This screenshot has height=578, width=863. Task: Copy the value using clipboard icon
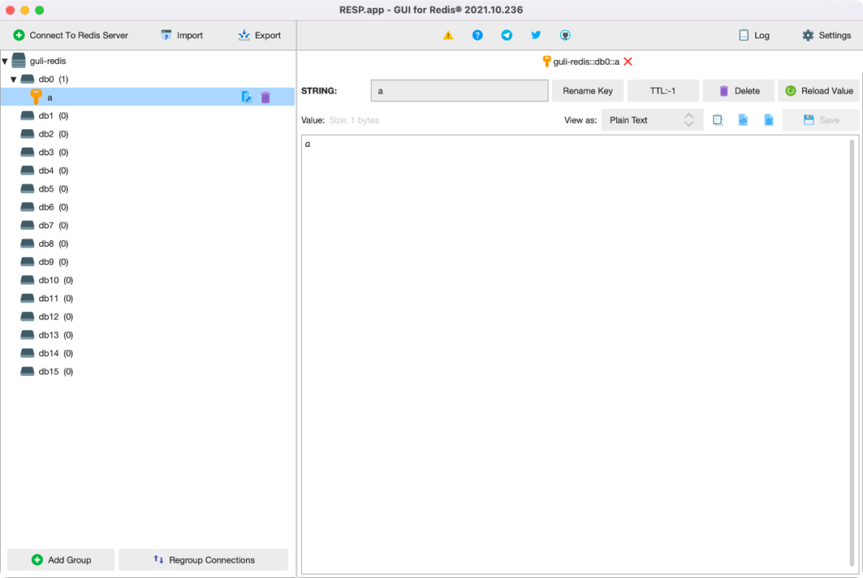pos(717,120)
